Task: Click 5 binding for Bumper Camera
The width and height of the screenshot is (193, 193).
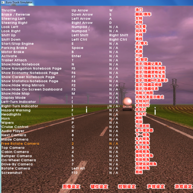Action: pyautogui.click(x=73, y=156)
